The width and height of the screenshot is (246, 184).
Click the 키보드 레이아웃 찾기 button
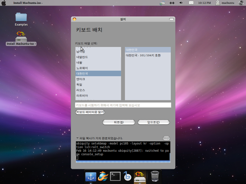point(90,112)
